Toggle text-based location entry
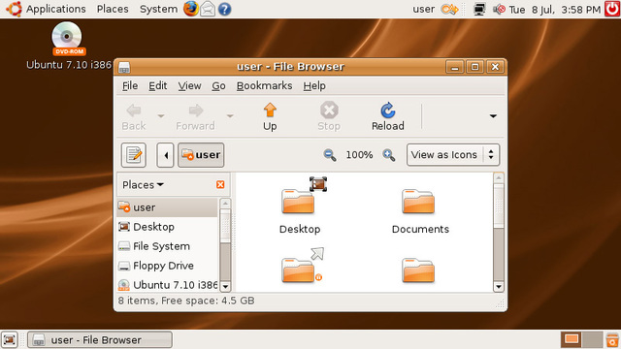 click(x=134, y=155)
